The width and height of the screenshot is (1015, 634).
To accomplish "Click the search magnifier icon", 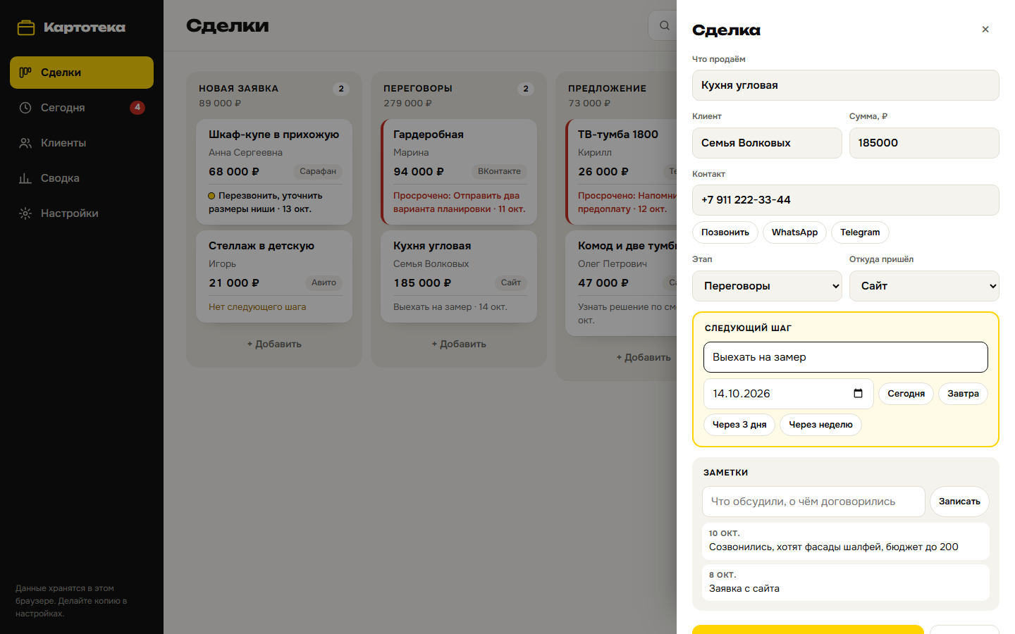I will point(664,25).
